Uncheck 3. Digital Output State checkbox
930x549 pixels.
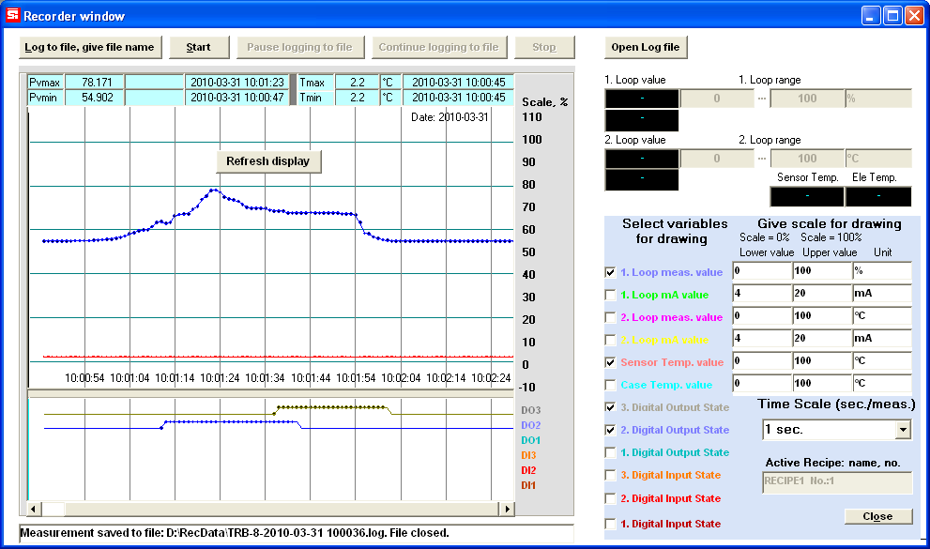coord(610,407)
